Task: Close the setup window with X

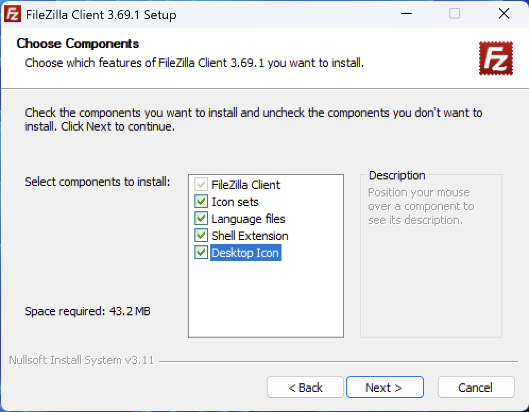Action: [504, 13]
